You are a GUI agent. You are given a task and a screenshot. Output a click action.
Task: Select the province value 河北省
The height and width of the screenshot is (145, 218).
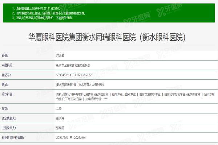coord(60,56)
